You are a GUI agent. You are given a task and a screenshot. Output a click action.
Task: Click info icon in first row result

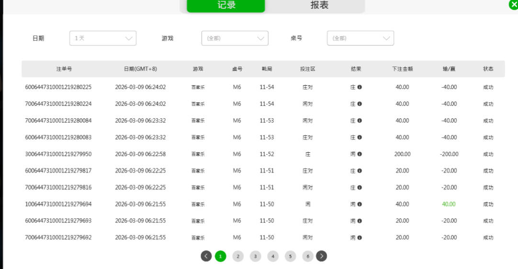(360, 87)
